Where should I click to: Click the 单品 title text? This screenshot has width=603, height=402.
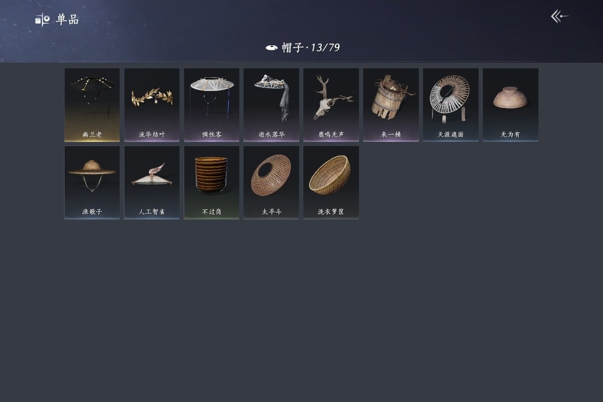tap(67, 20)
